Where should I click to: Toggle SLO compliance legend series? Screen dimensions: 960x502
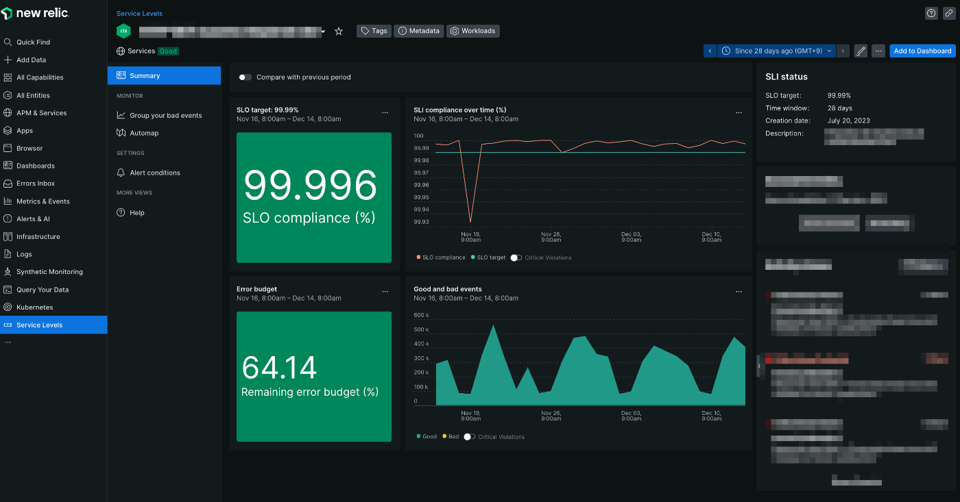[x=441, y=258]
